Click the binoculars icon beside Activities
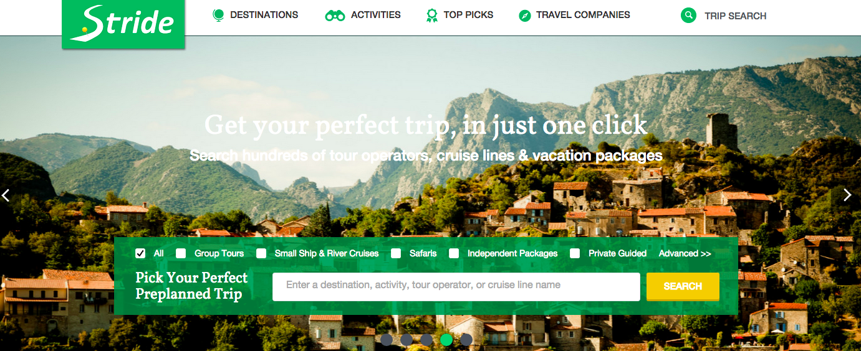 pos(335,16)
